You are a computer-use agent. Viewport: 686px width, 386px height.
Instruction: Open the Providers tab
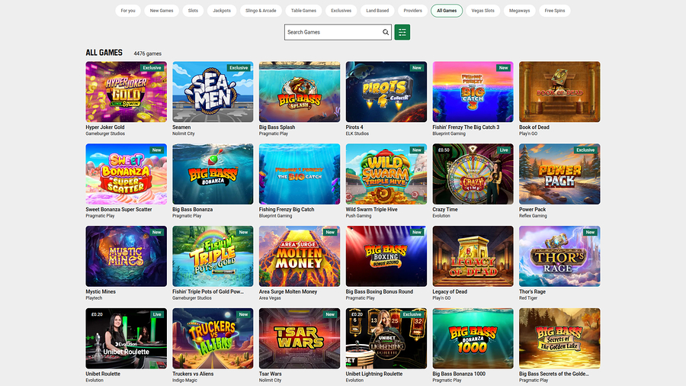pos(412,11)
